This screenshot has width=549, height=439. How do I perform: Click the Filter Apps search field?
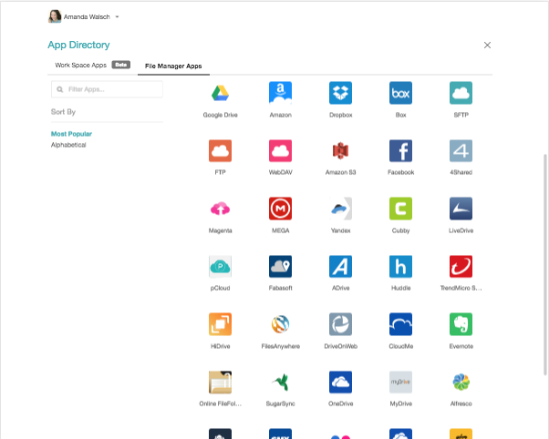(x=107, y=89)
